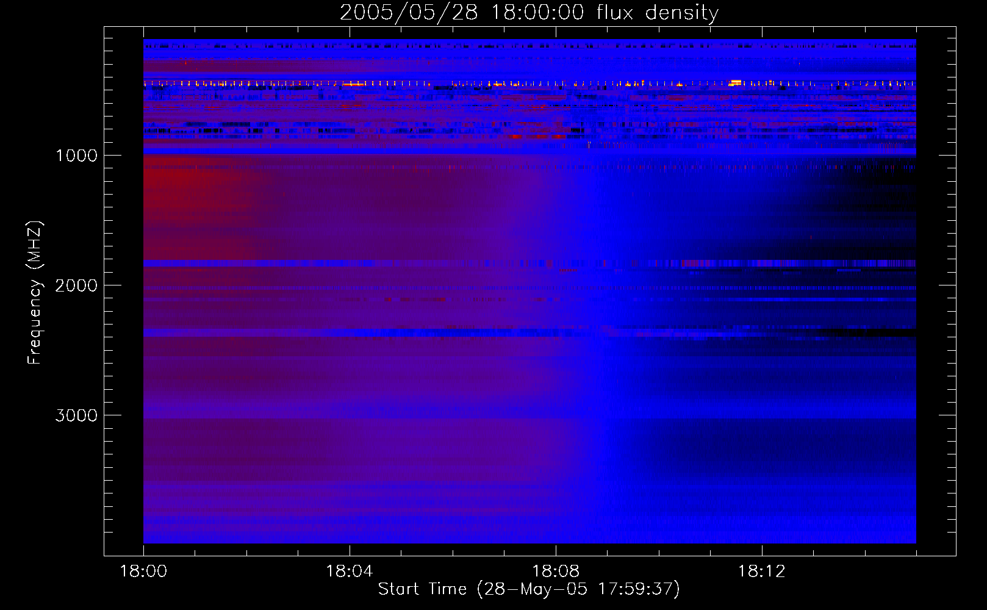Click the 18:04 time tick label
Screen dimensions: 987x610
(350, 572)
